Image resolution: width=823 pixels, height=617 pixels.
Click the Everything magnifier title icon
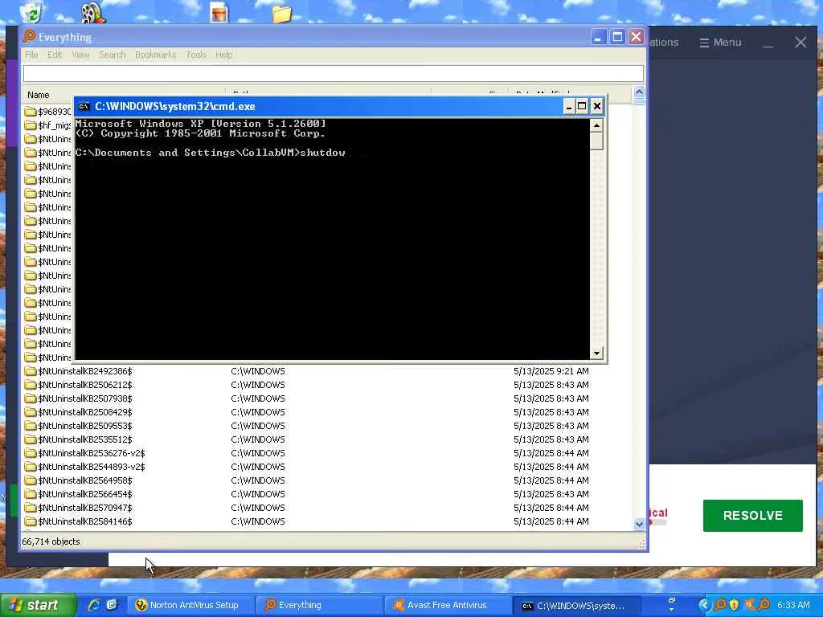[30, 37]
